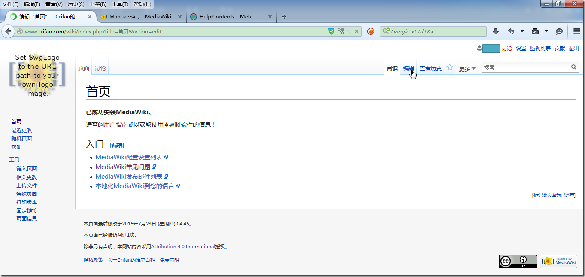Click the Creative Commons BY badge
This screenshot has width=585, height=277.
518,261
